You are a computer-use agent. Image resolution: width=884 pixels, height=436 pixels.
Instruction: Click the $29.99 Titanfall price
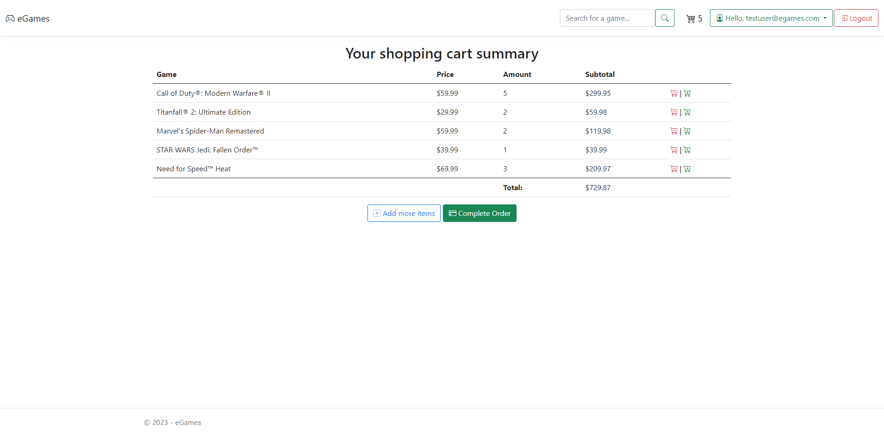[x=448, y=112]
